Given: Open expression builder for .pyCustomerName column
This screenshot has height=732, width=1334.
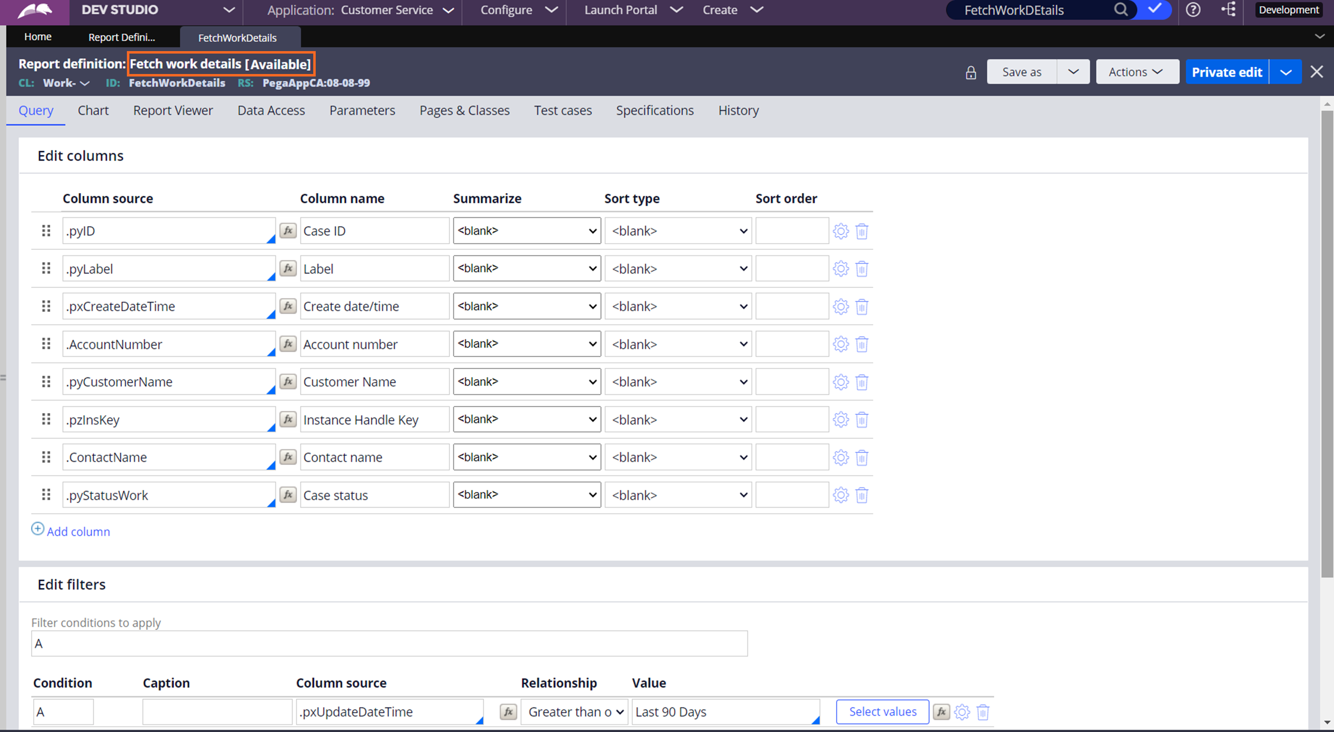Looking at the screenshot, I should [288, 382].
